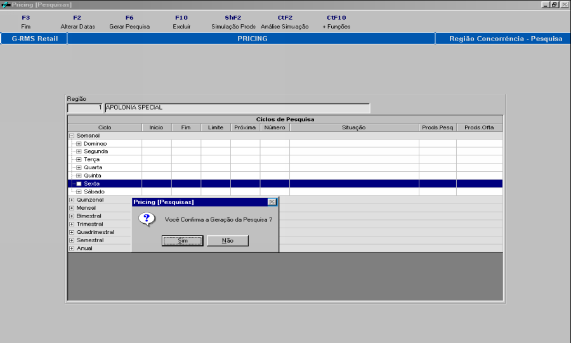This screenshot has height=343, width=571.
Task: Click F6 Gerar Pesquisa function
Action: click(129, 22)
